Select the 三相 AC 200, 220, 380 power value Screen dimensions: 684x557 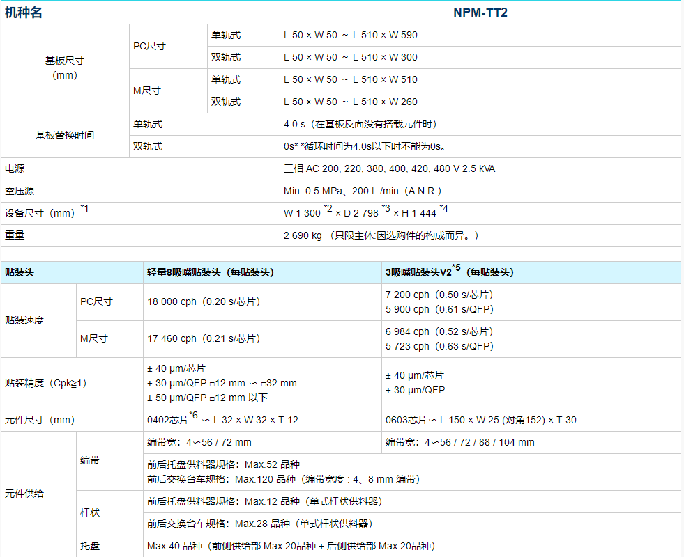coord(389,168)
